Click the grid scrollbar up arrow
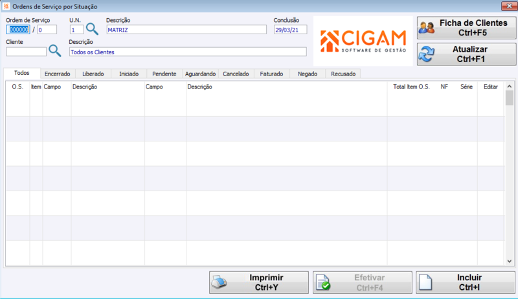The width and height of the screenshot is (518, 299). click(x=510, y=86)
